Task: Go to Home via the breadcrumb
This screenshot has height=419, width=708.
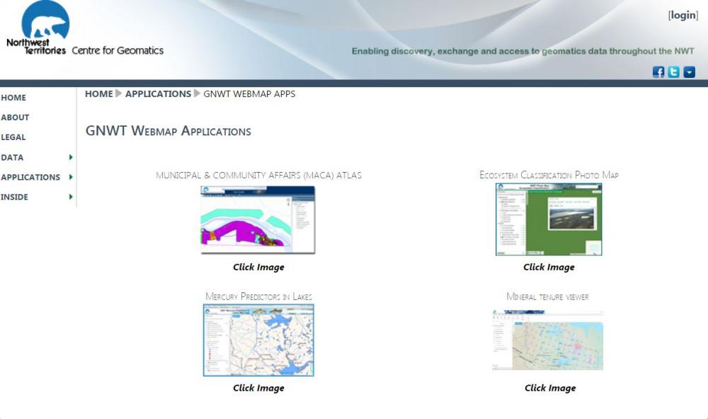Action: (98, 93)
